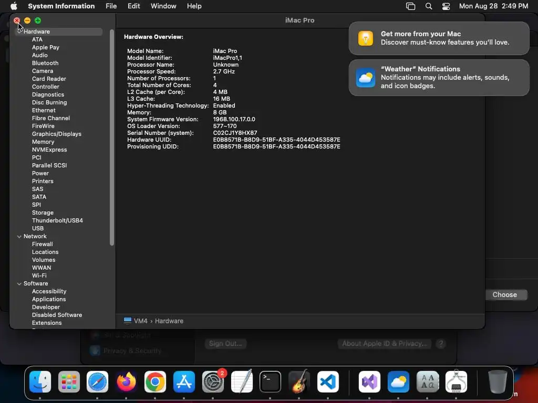Open the Weather Notifications banner
This screenshot has width=538, height=403.
click(439, 78)
